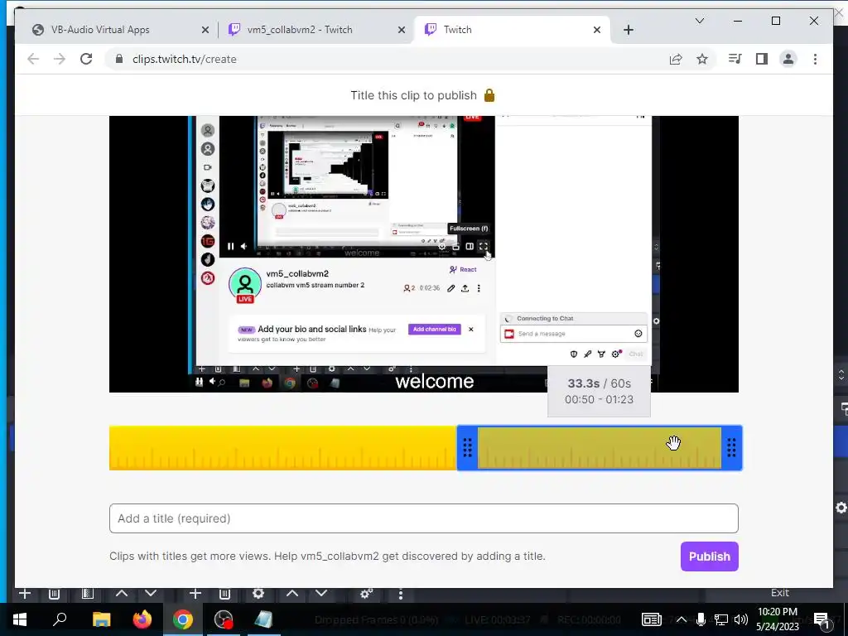Open the clock showing 10:20 PM
This screenshot has width=848, height=636.
[778, 619]
